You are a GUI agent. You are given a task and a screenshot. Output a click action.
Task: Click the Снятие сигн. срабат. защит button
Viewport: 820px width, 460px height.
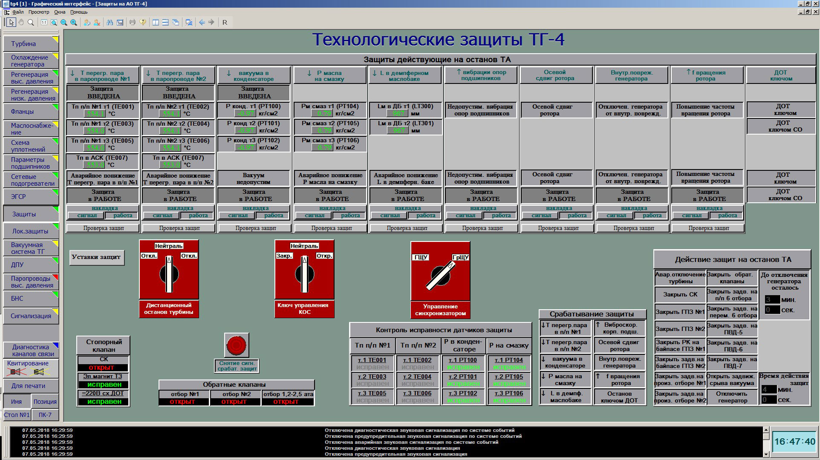point(237,366)
